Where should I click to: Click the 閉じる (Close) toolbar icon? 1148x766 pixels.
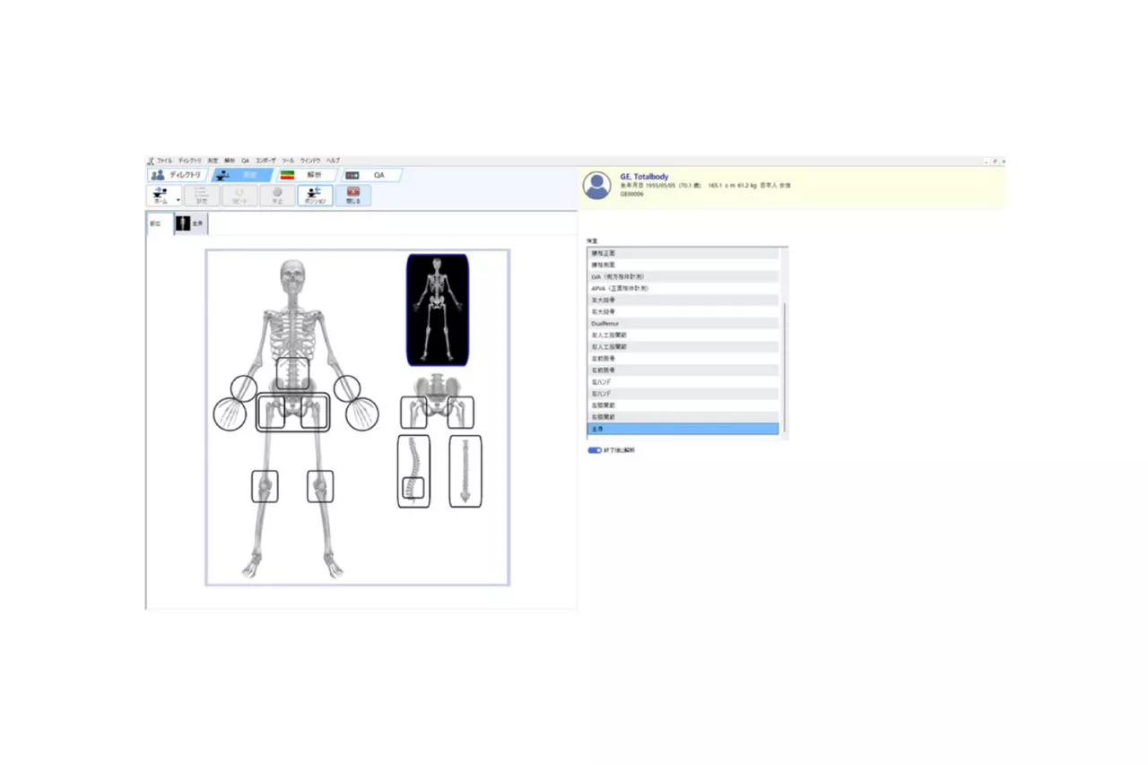[353, 196]
